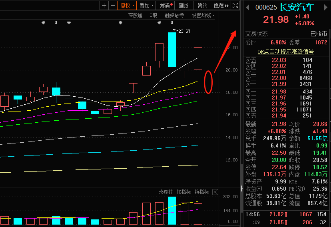
Task: Toggle the 简约 simple mode
Action: click(202, 6)
